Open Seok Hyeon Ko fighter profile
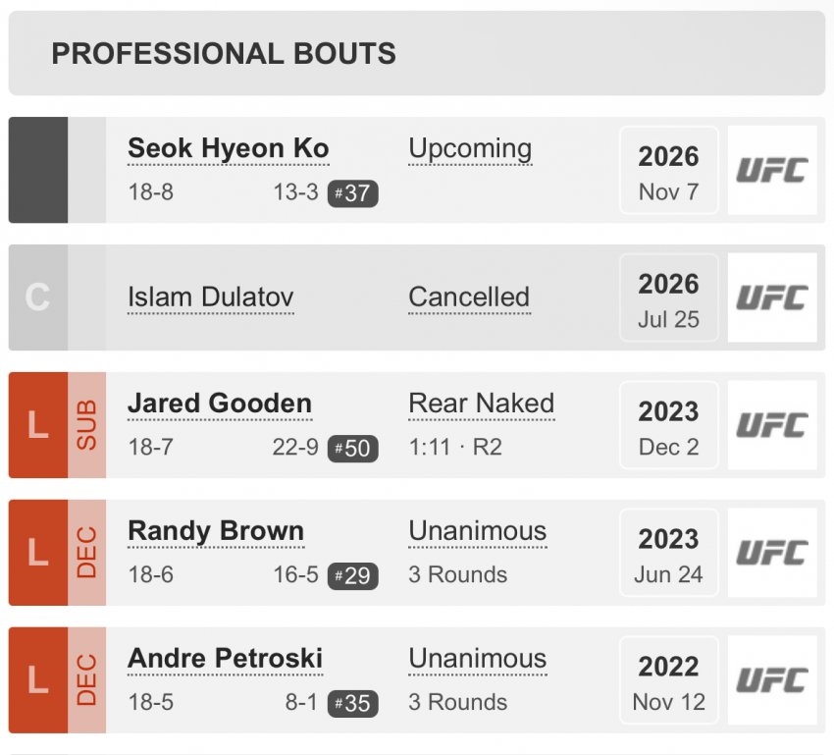The height and width of the screenshot is (755, 834). click(x=229, y=148)
